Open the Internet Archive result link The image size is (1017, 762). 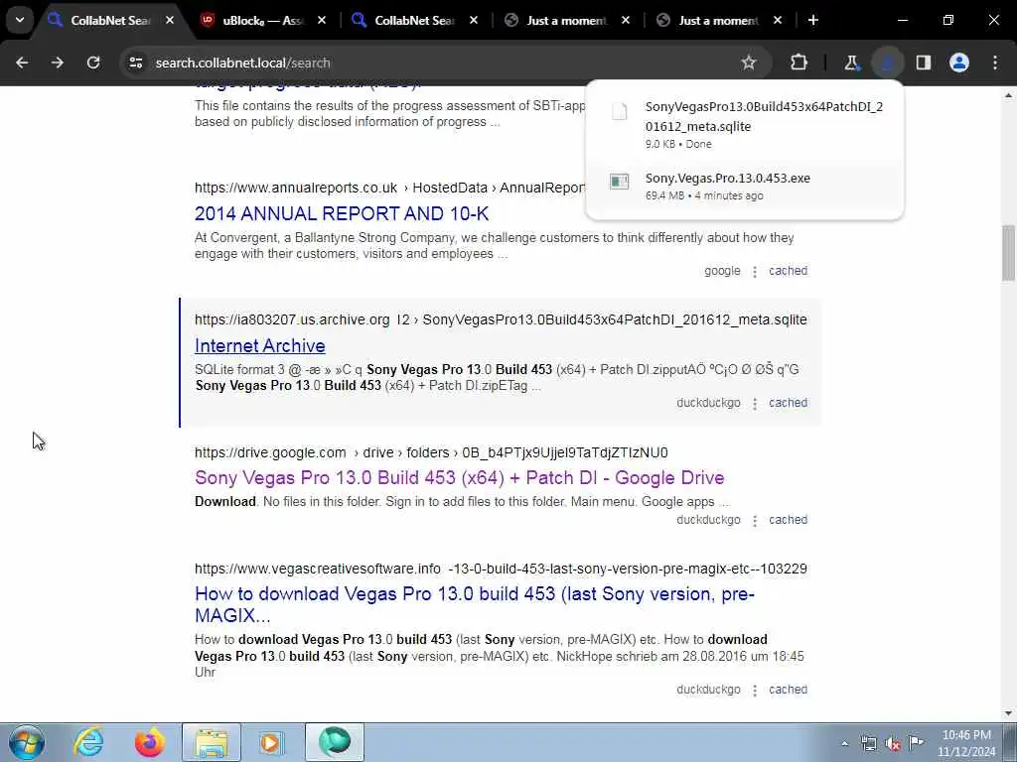coord(260,346)
